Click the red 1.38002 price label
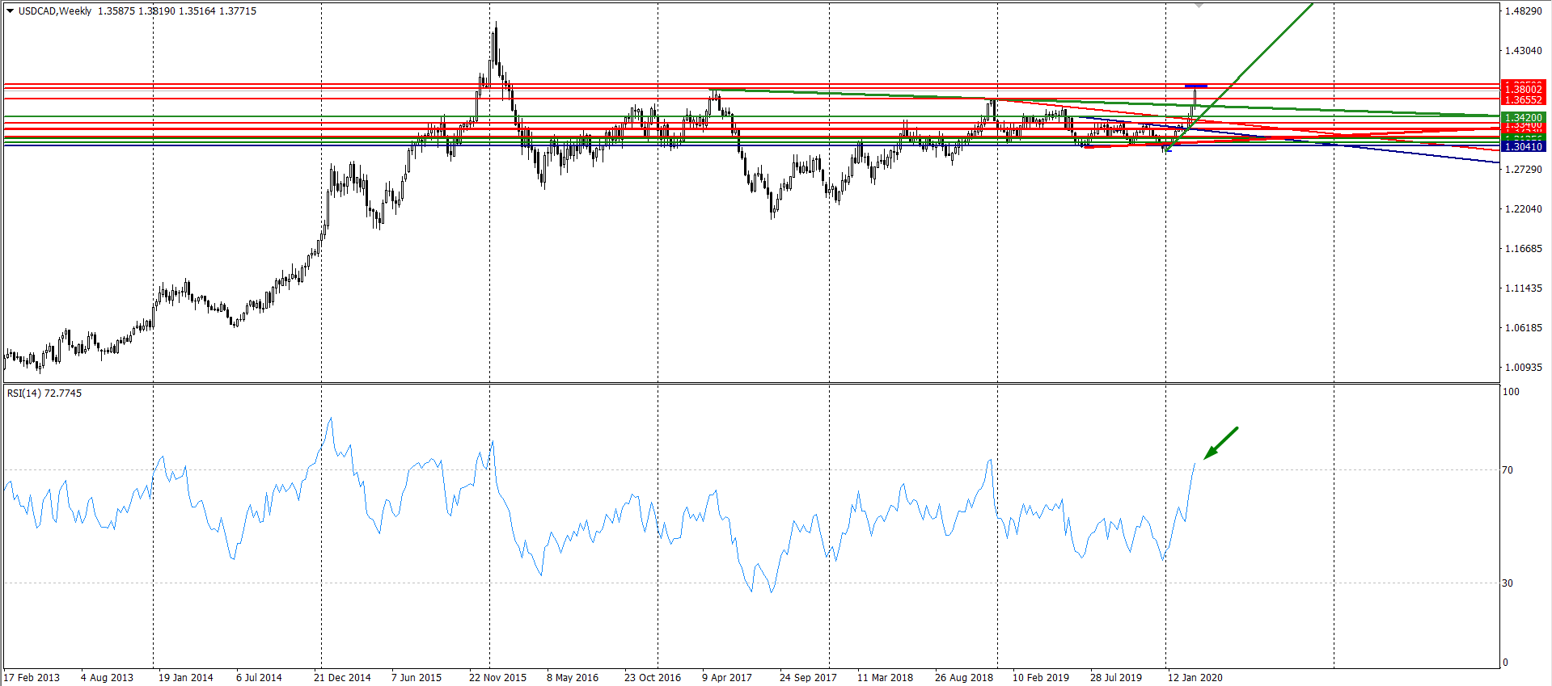 [x=1523, y=89]
